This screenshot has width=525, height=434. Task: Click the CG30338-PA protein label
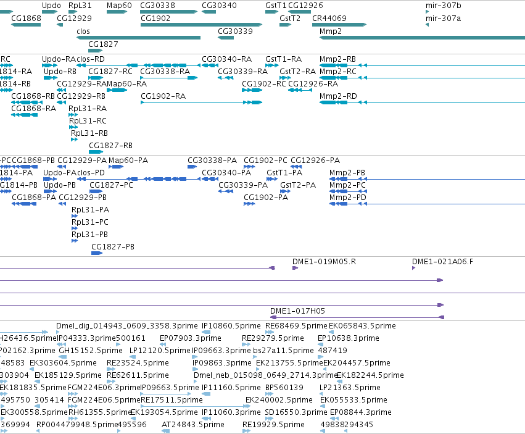(x=212, y=160)
